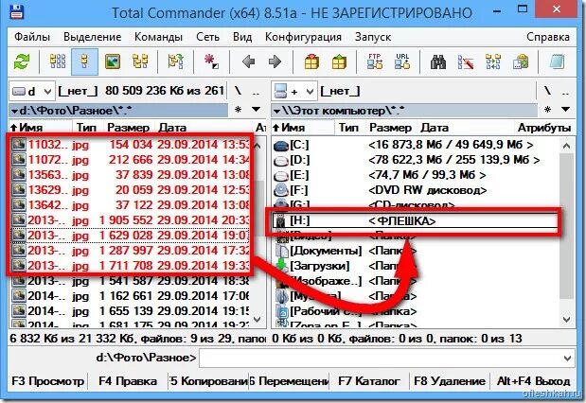Select the full details view icon
Image resolution: width=586 pixels, height=403 pixels.
(85, 61)
